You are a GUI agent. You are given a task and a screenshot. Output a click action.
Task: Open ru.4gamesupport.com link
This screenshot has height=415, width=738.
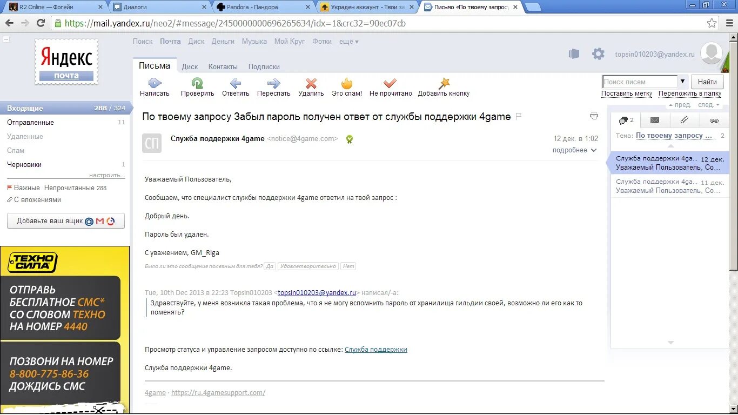[218, 393]
